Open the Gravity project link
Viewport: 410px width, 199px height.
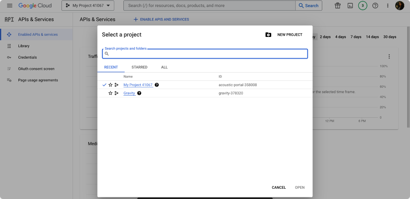[x=129, y=93]
